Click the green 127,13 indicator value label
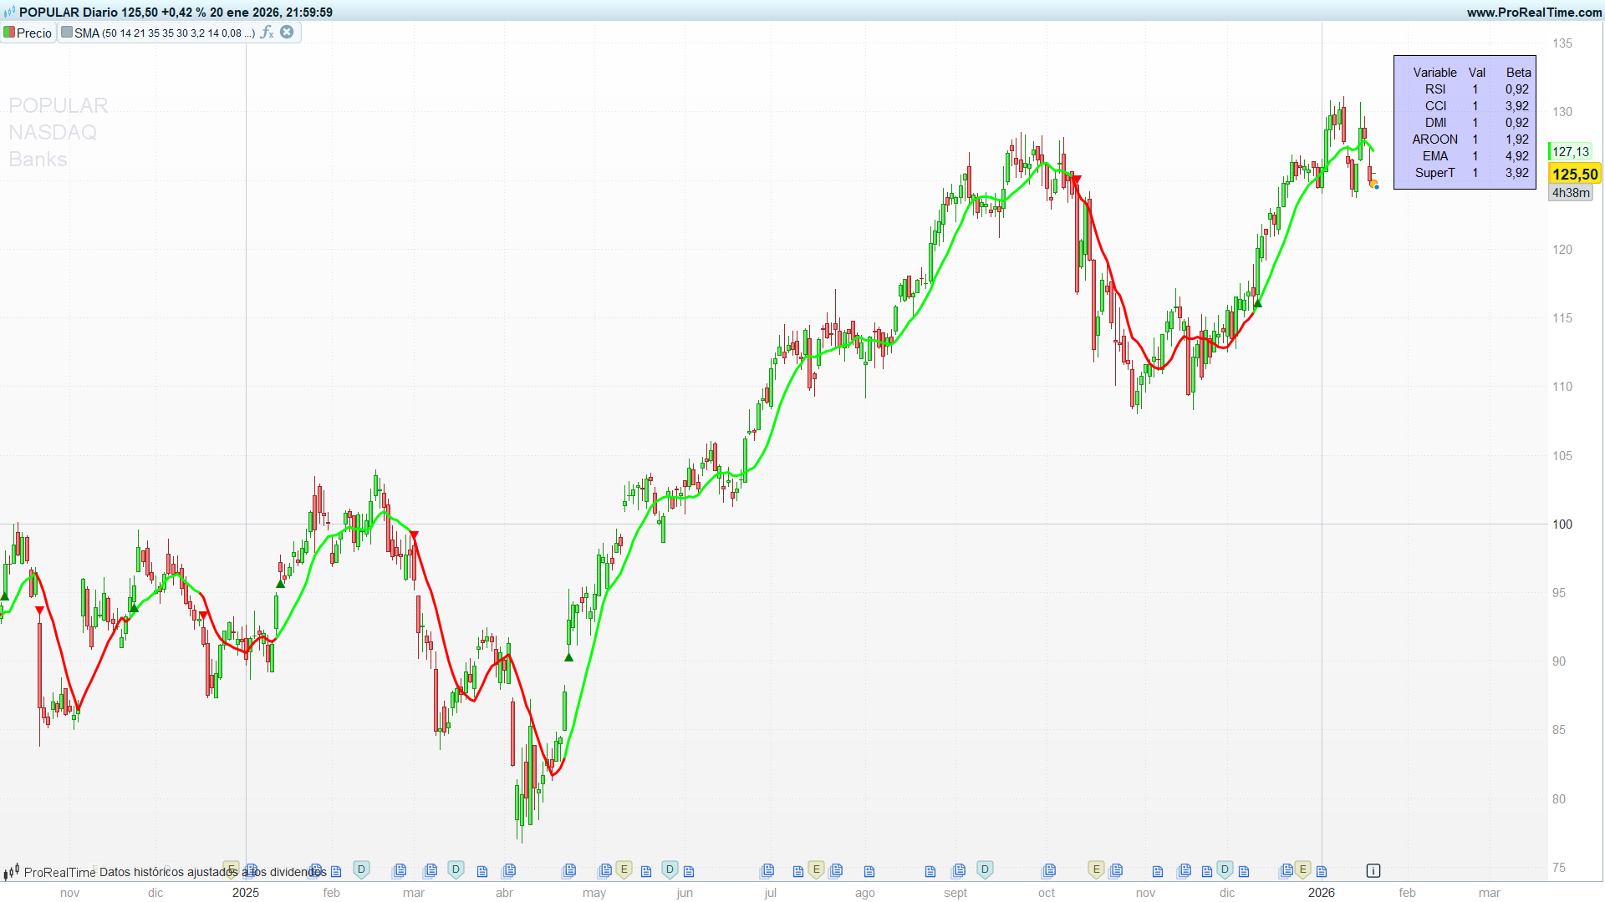Viewport: 1605px width, 902px height. click(1570, 152)
